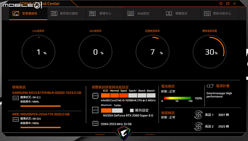
Task: Choose the Boost CPU performance segment
Action: click(142, 95)
